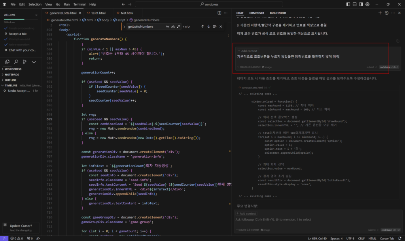
Task: Click the onboarding 60% done progress bar
Action: [x=21, y=19]
